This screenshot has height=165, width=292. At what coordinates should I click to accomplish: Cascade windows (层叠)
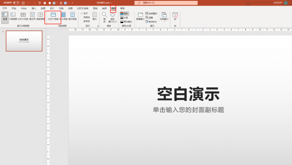tap(149, 18)
